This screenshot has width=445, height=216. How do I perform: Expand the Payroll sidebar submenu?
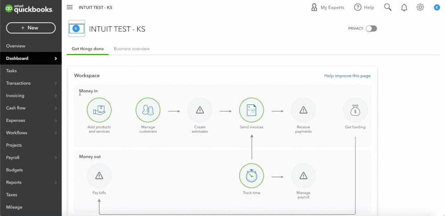(x=31, y=158)
